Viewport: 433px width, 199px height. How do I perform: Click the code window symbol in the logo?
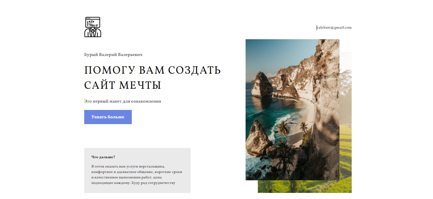coord(93,22)
